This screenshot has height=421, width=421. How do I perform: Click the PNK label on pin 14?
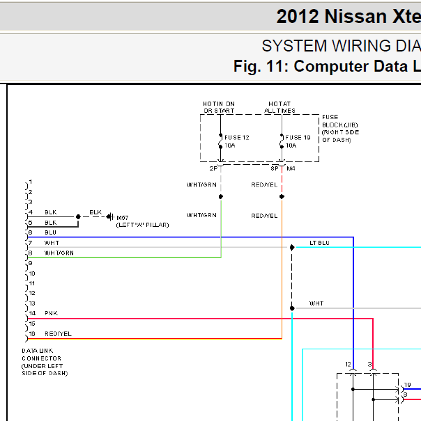point(51,313)
